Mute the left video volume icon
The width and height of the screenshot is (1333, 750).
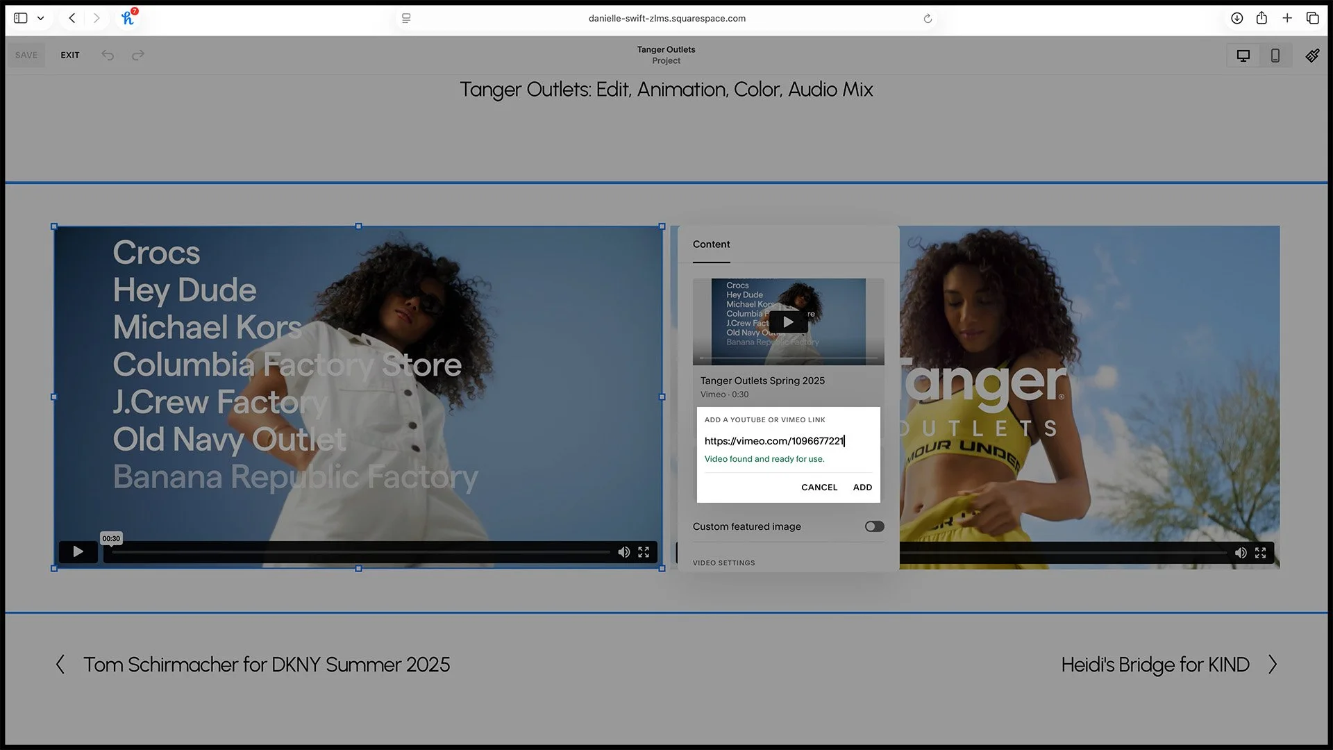pyautogui.click(x=624, y=552)
